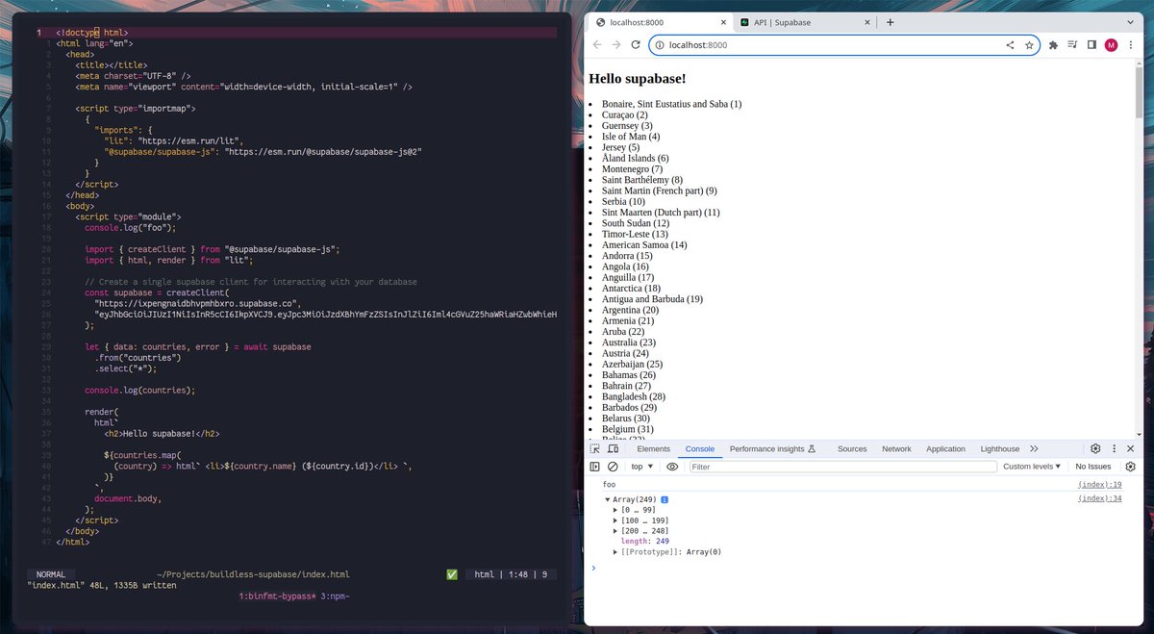Viewport: 1154px width, 634px height.
Task: Open DevTools settings gear in tab bar
Action: click(x=1095, y=449)
